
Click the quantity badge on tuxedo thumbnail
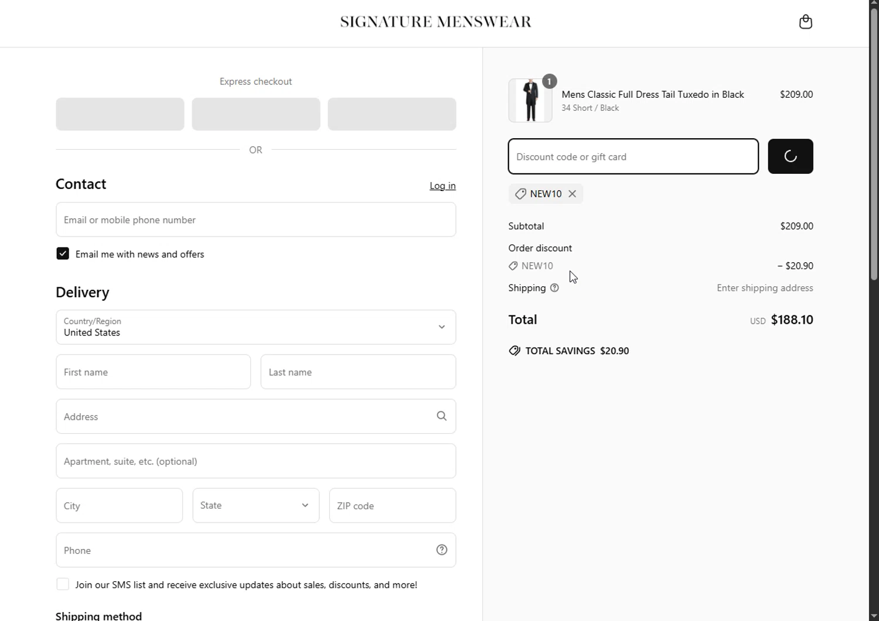549,81
